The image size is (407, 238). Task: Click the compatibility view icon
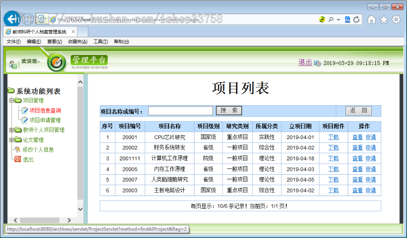pos(347,19)
